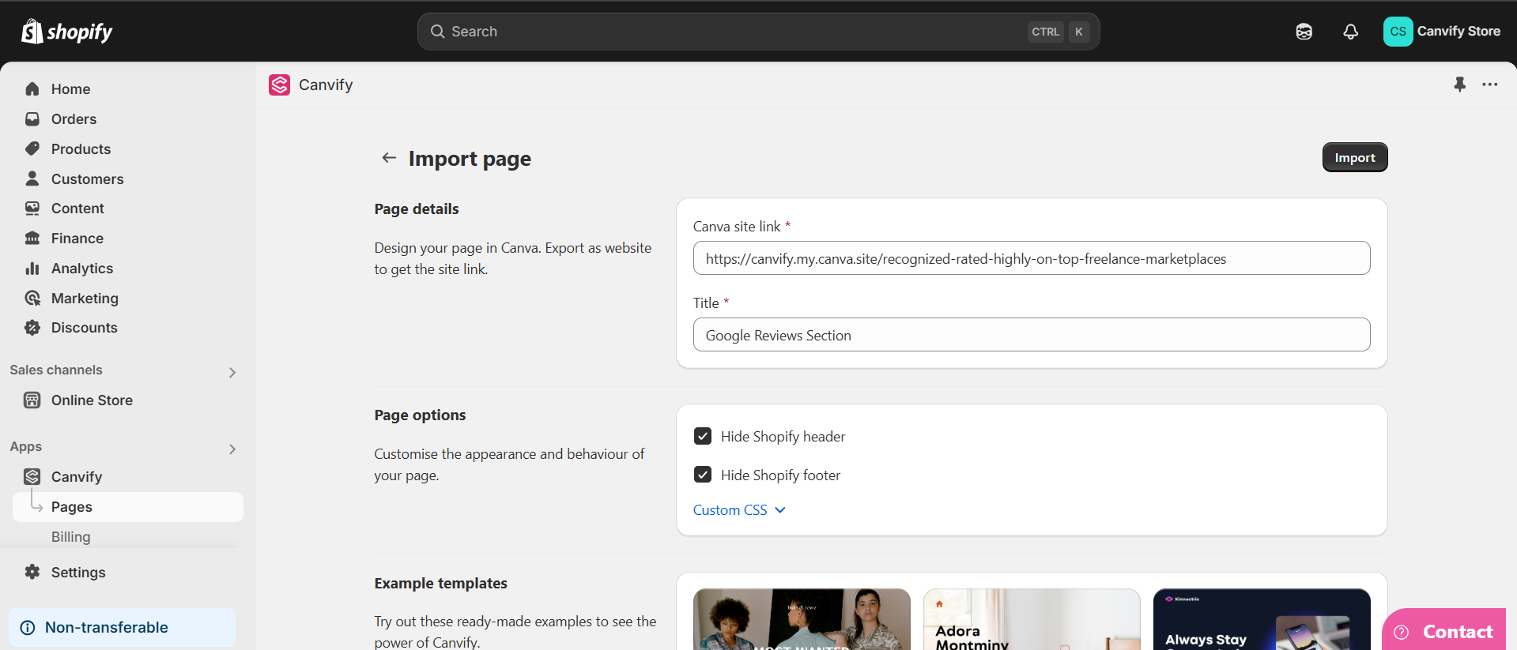Viewport: 1517px width, 650px height.
Task: Focus the top Search bar
Action: point(758,32)
